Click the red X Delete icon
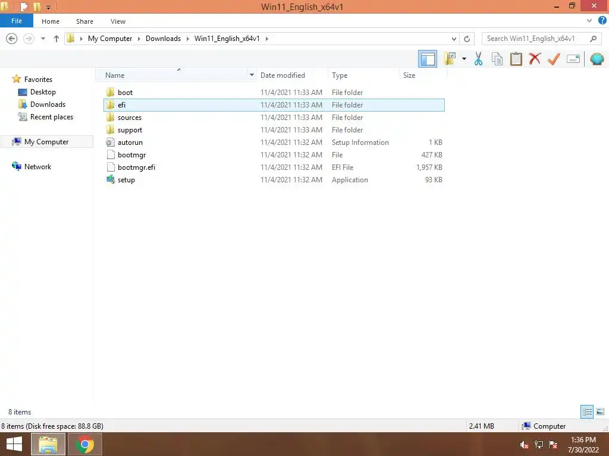 (535, 59)
